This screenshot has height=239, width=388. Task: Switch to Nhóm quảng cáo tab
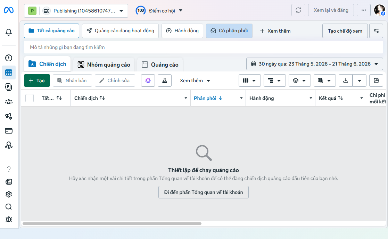[x=104, y=65]
